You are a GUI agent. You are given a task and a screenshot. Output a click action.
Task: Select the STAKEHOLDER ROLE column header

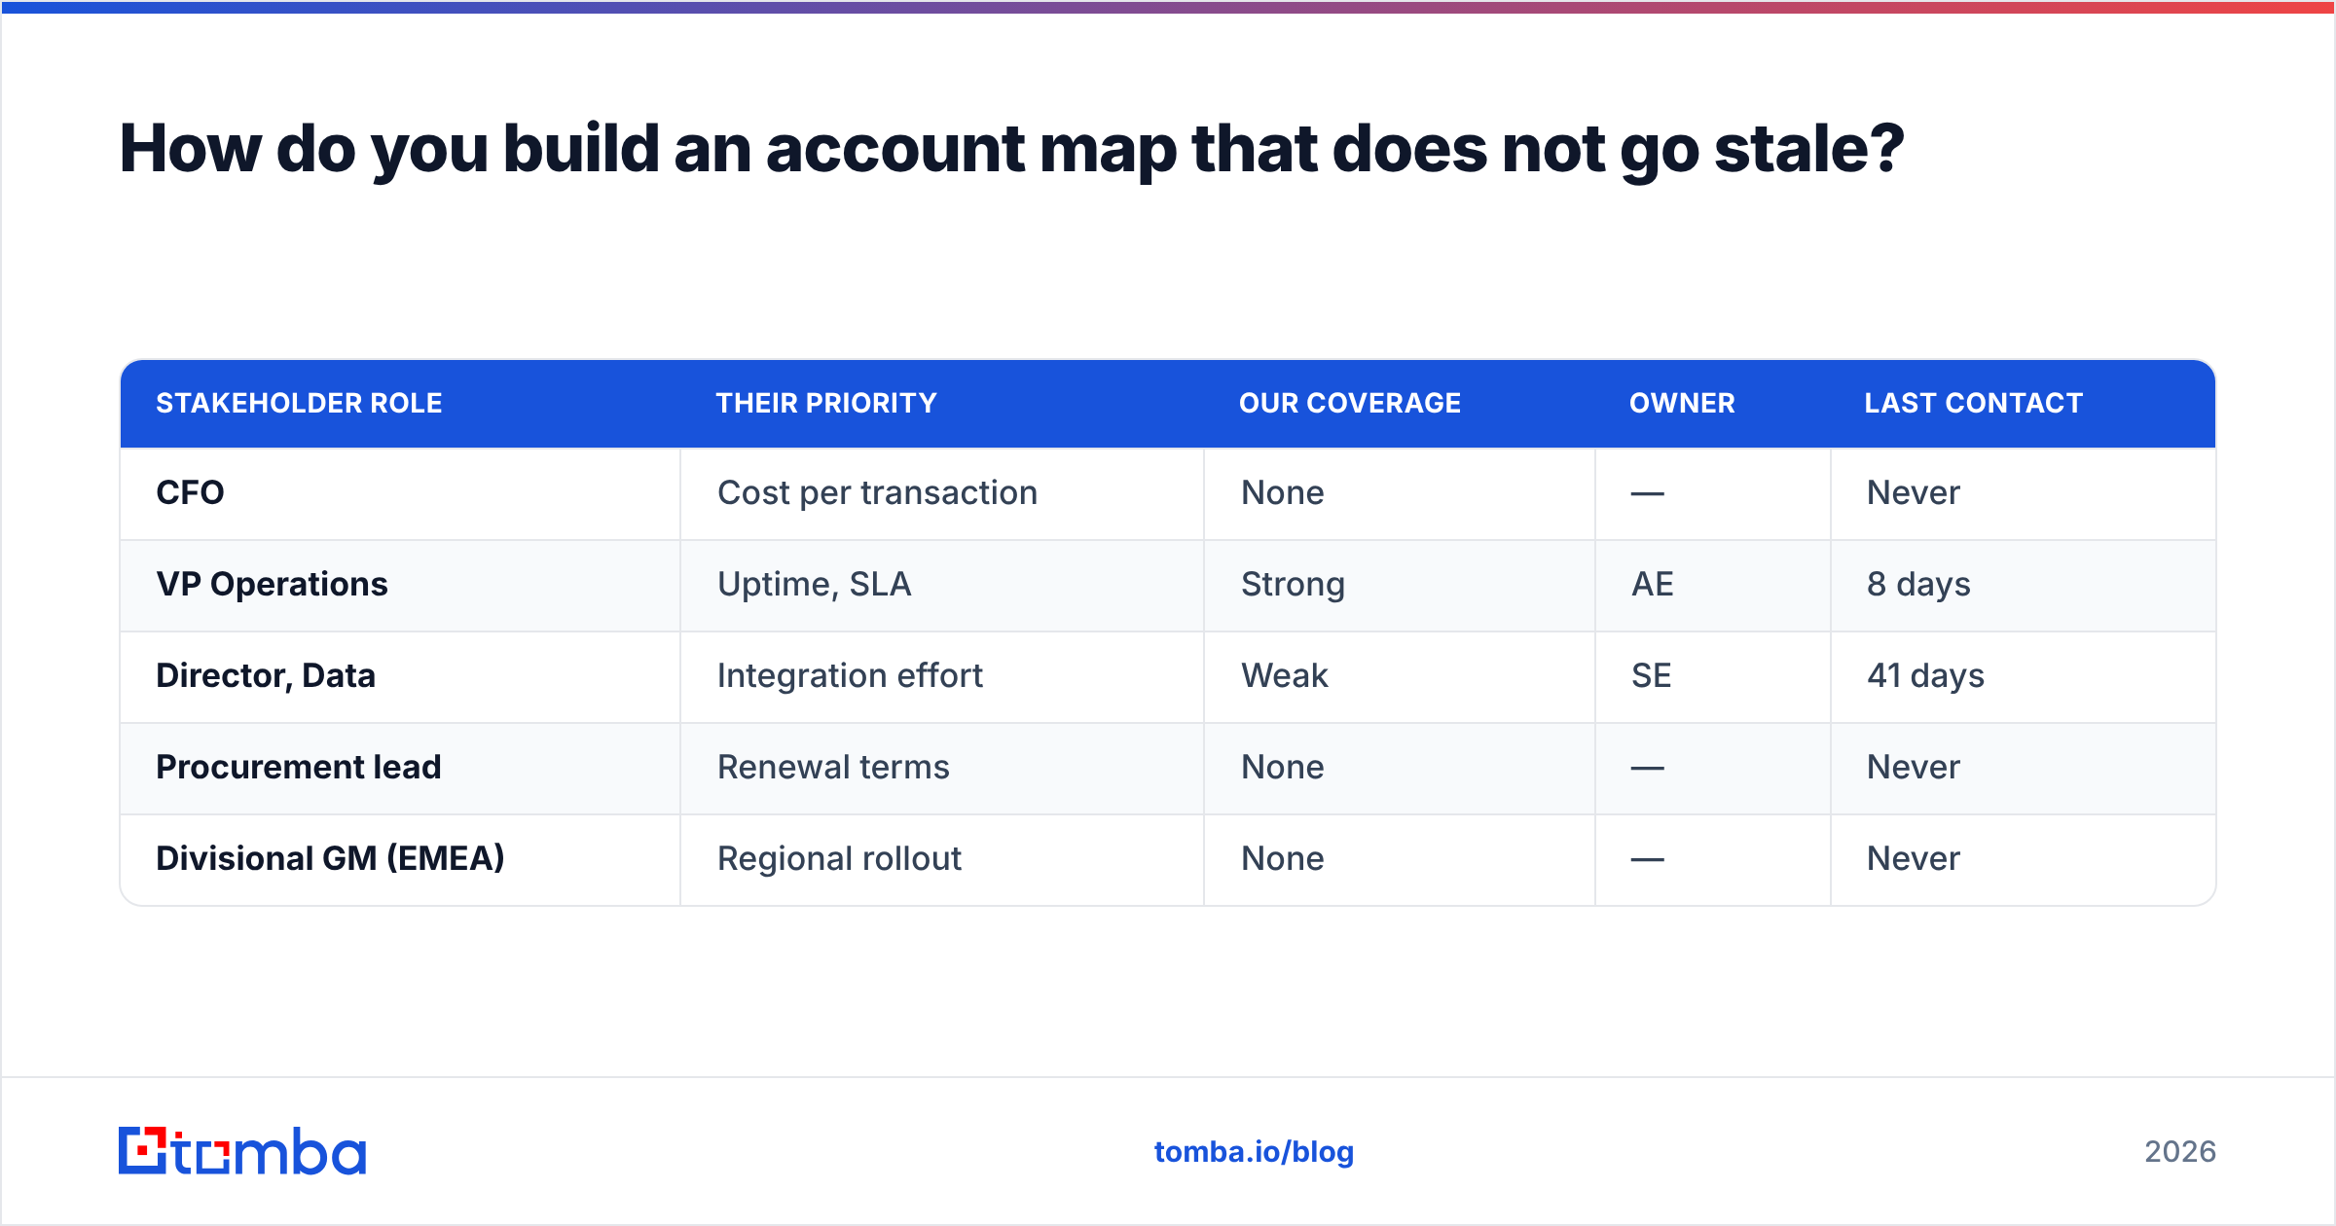tap(299, 403)
